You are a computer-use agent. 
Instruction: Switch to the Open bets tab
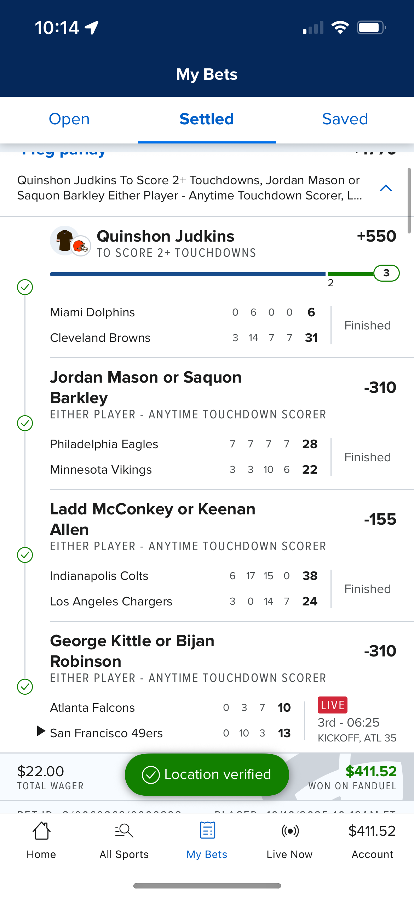69,119
